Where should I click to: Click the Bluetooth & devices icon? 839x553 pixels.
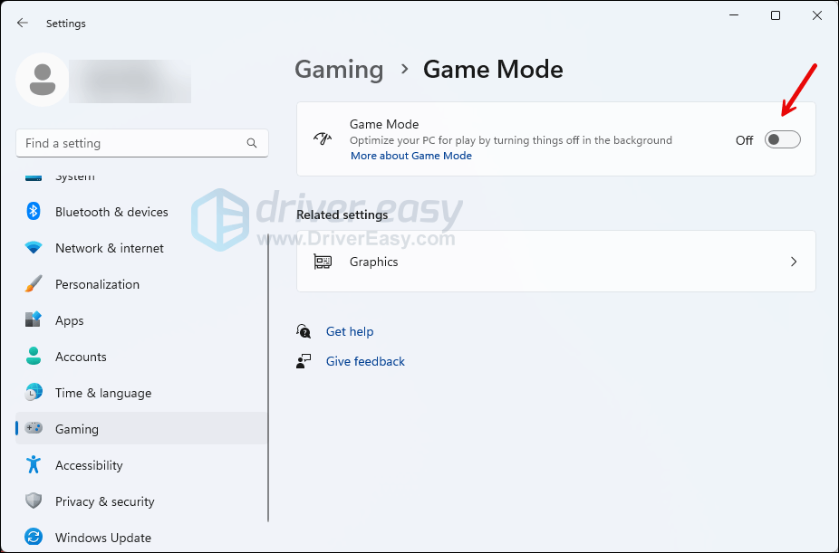[34, 212]
